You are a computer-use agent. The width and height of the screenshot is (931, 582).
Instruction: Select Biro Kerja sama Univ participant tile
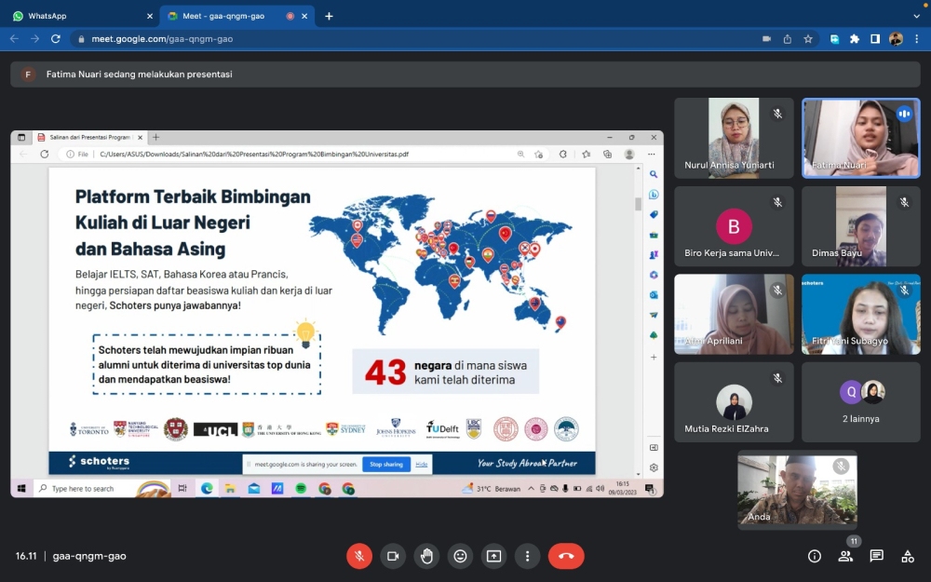click(x=734, y=226)
